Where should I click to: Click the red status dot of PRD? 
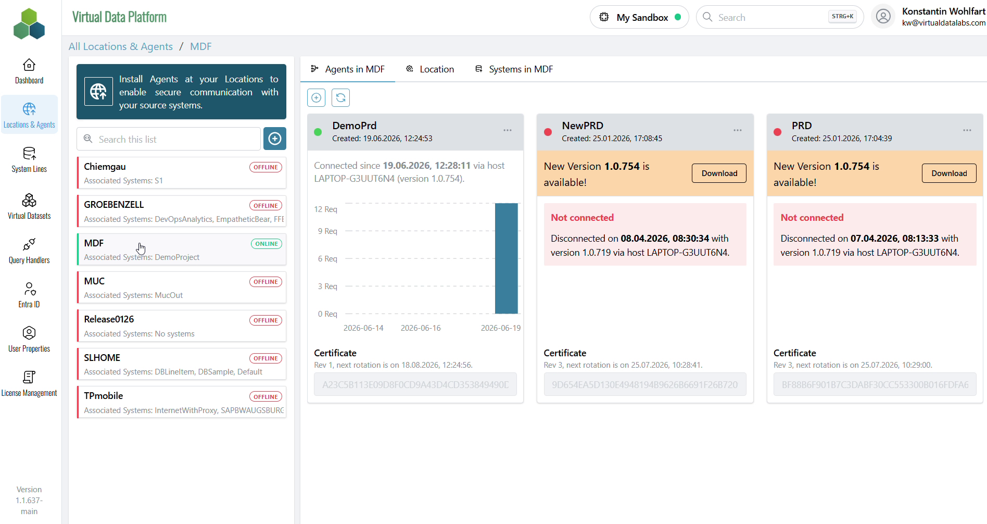778,132
